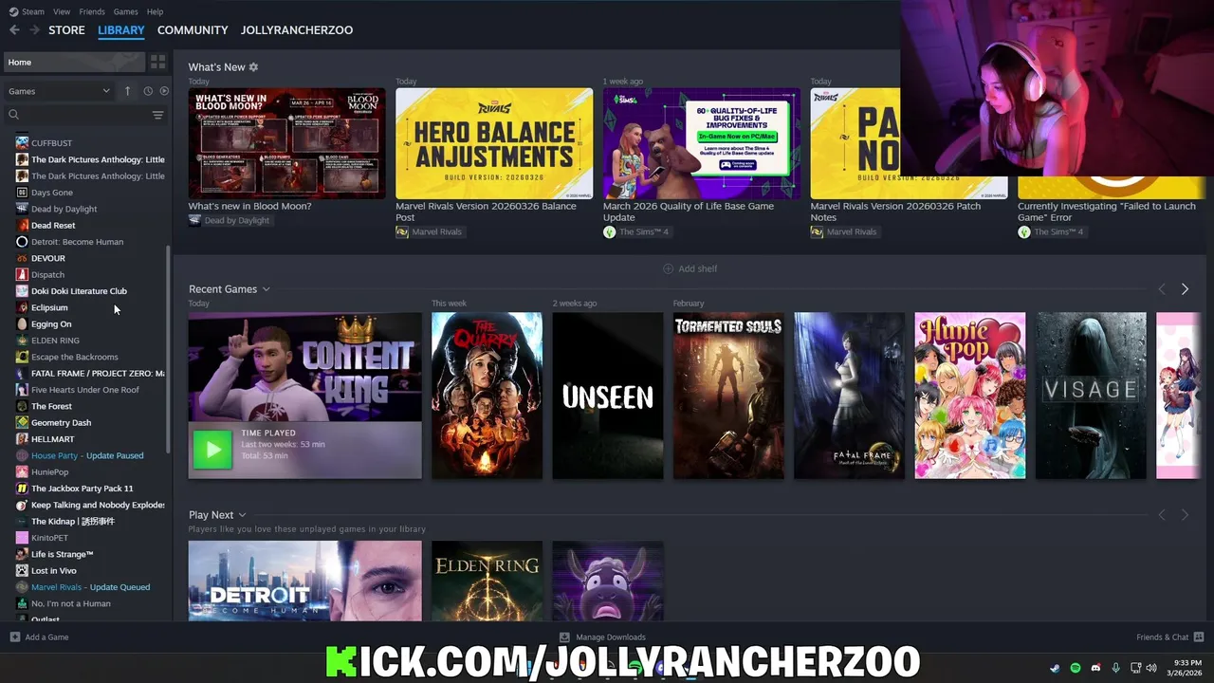Open the library filter options
Image resolution: width=1214 pixels, height=683 pixels.
(158, 115)
